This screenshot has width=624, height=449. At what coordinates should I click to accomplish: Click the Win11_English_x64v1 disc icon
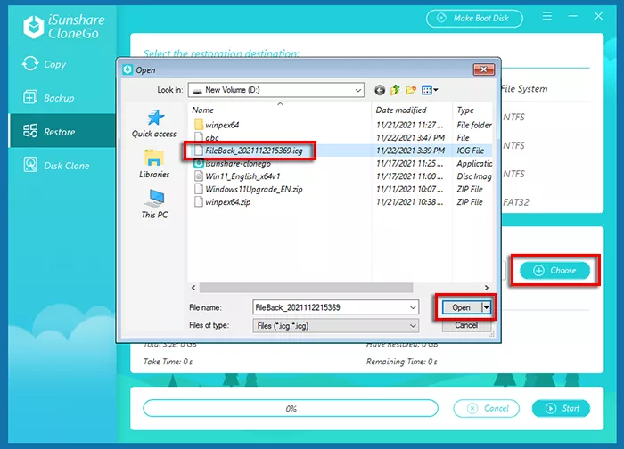pyautogui.click(x=198, y=176)
